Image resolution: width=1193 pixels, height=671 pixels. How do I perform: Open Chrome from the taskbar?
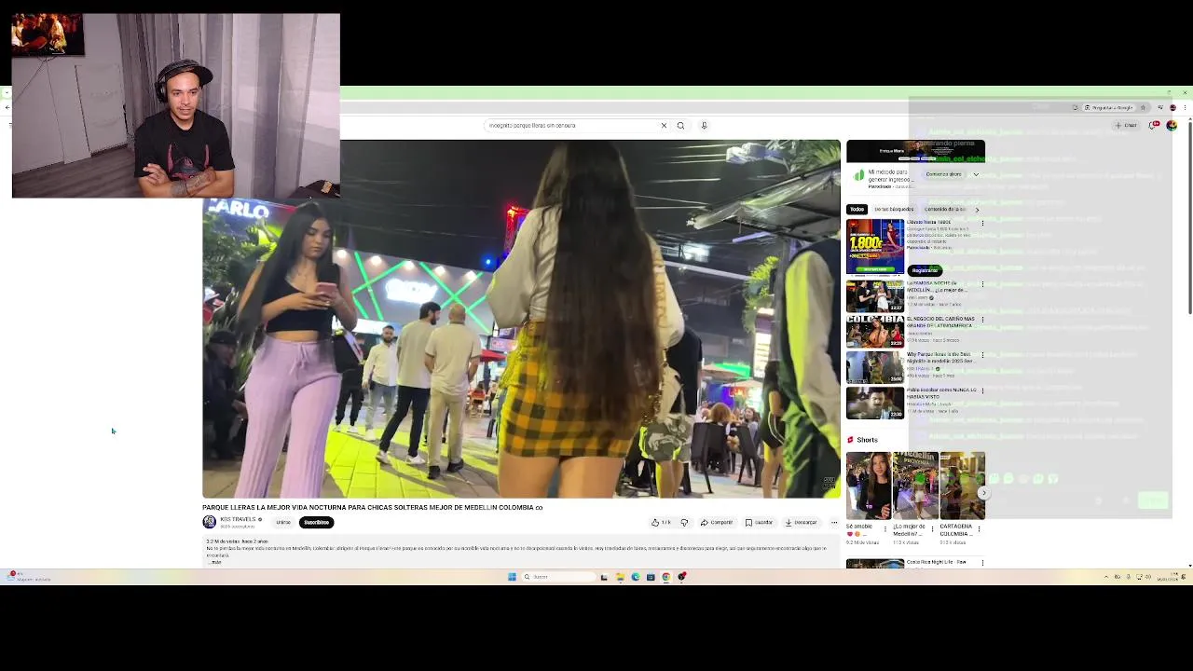(x=665, y=577)
